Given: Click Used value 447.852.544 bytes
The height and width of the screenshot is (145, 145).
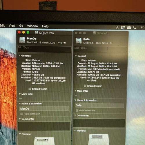Looking at the screenshot, I should tap(103, 79).
